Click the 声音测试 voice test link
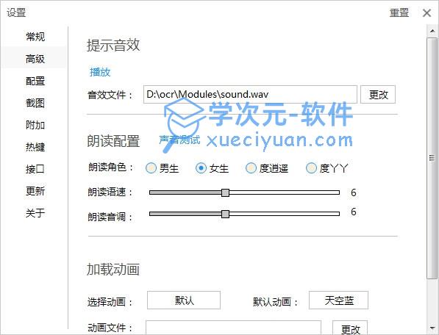Viewport: 439px width, 335px height. [x=179, y=140]
